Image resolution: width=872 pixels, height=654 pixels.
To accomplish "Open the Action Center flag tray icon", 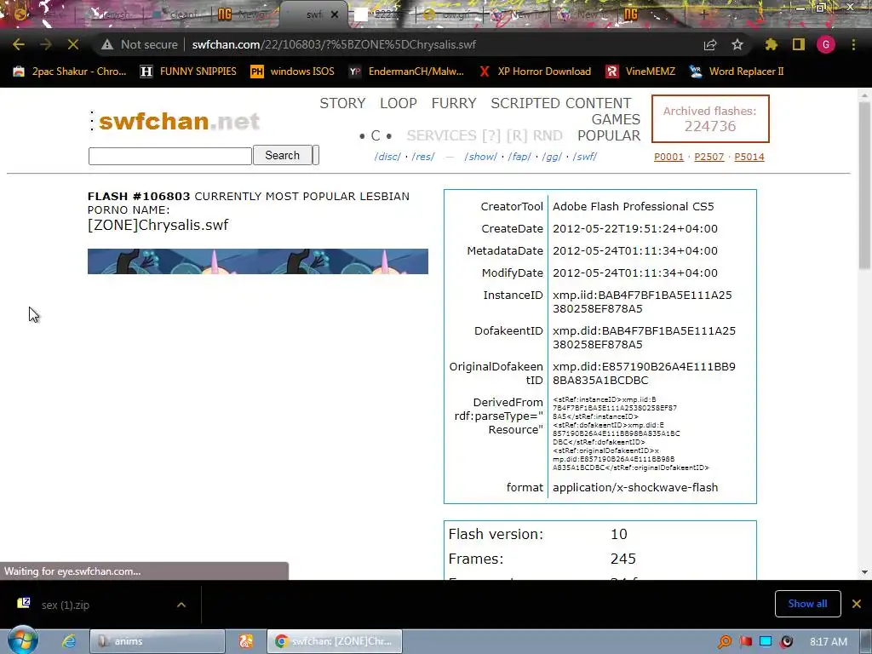I will (746, 642).
